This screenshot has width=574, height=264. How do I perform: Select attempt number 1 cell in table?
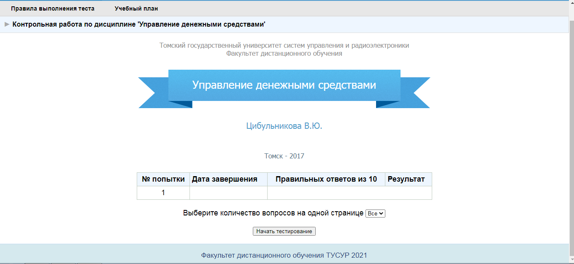point(163,193)
